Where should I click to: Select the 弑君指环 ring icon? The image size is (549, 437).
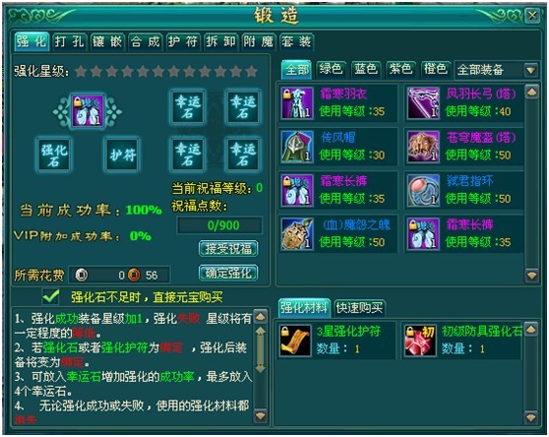click(423, 191)
